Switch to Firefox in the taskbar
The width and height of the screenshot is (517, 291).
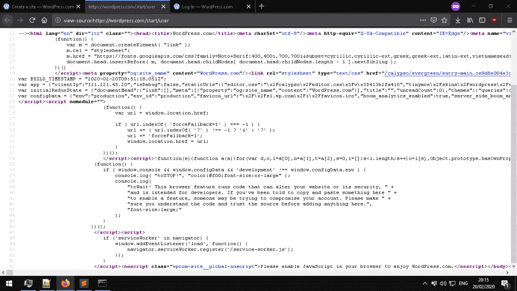coord(65,283)
